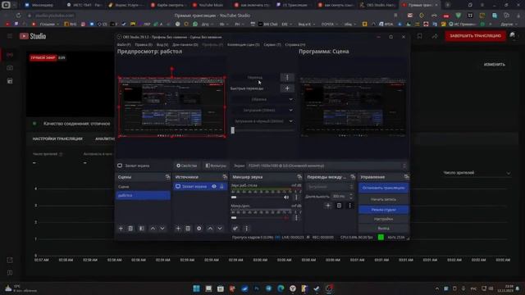Open OBS Настройки button in Controls
525x295 pixels.
(x=383, y=219)
